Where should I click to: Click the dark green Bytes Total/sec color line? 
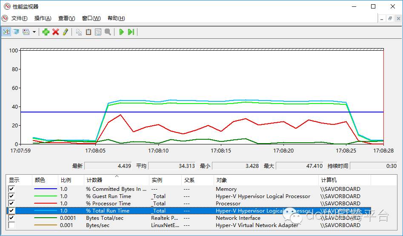[46, 218]
